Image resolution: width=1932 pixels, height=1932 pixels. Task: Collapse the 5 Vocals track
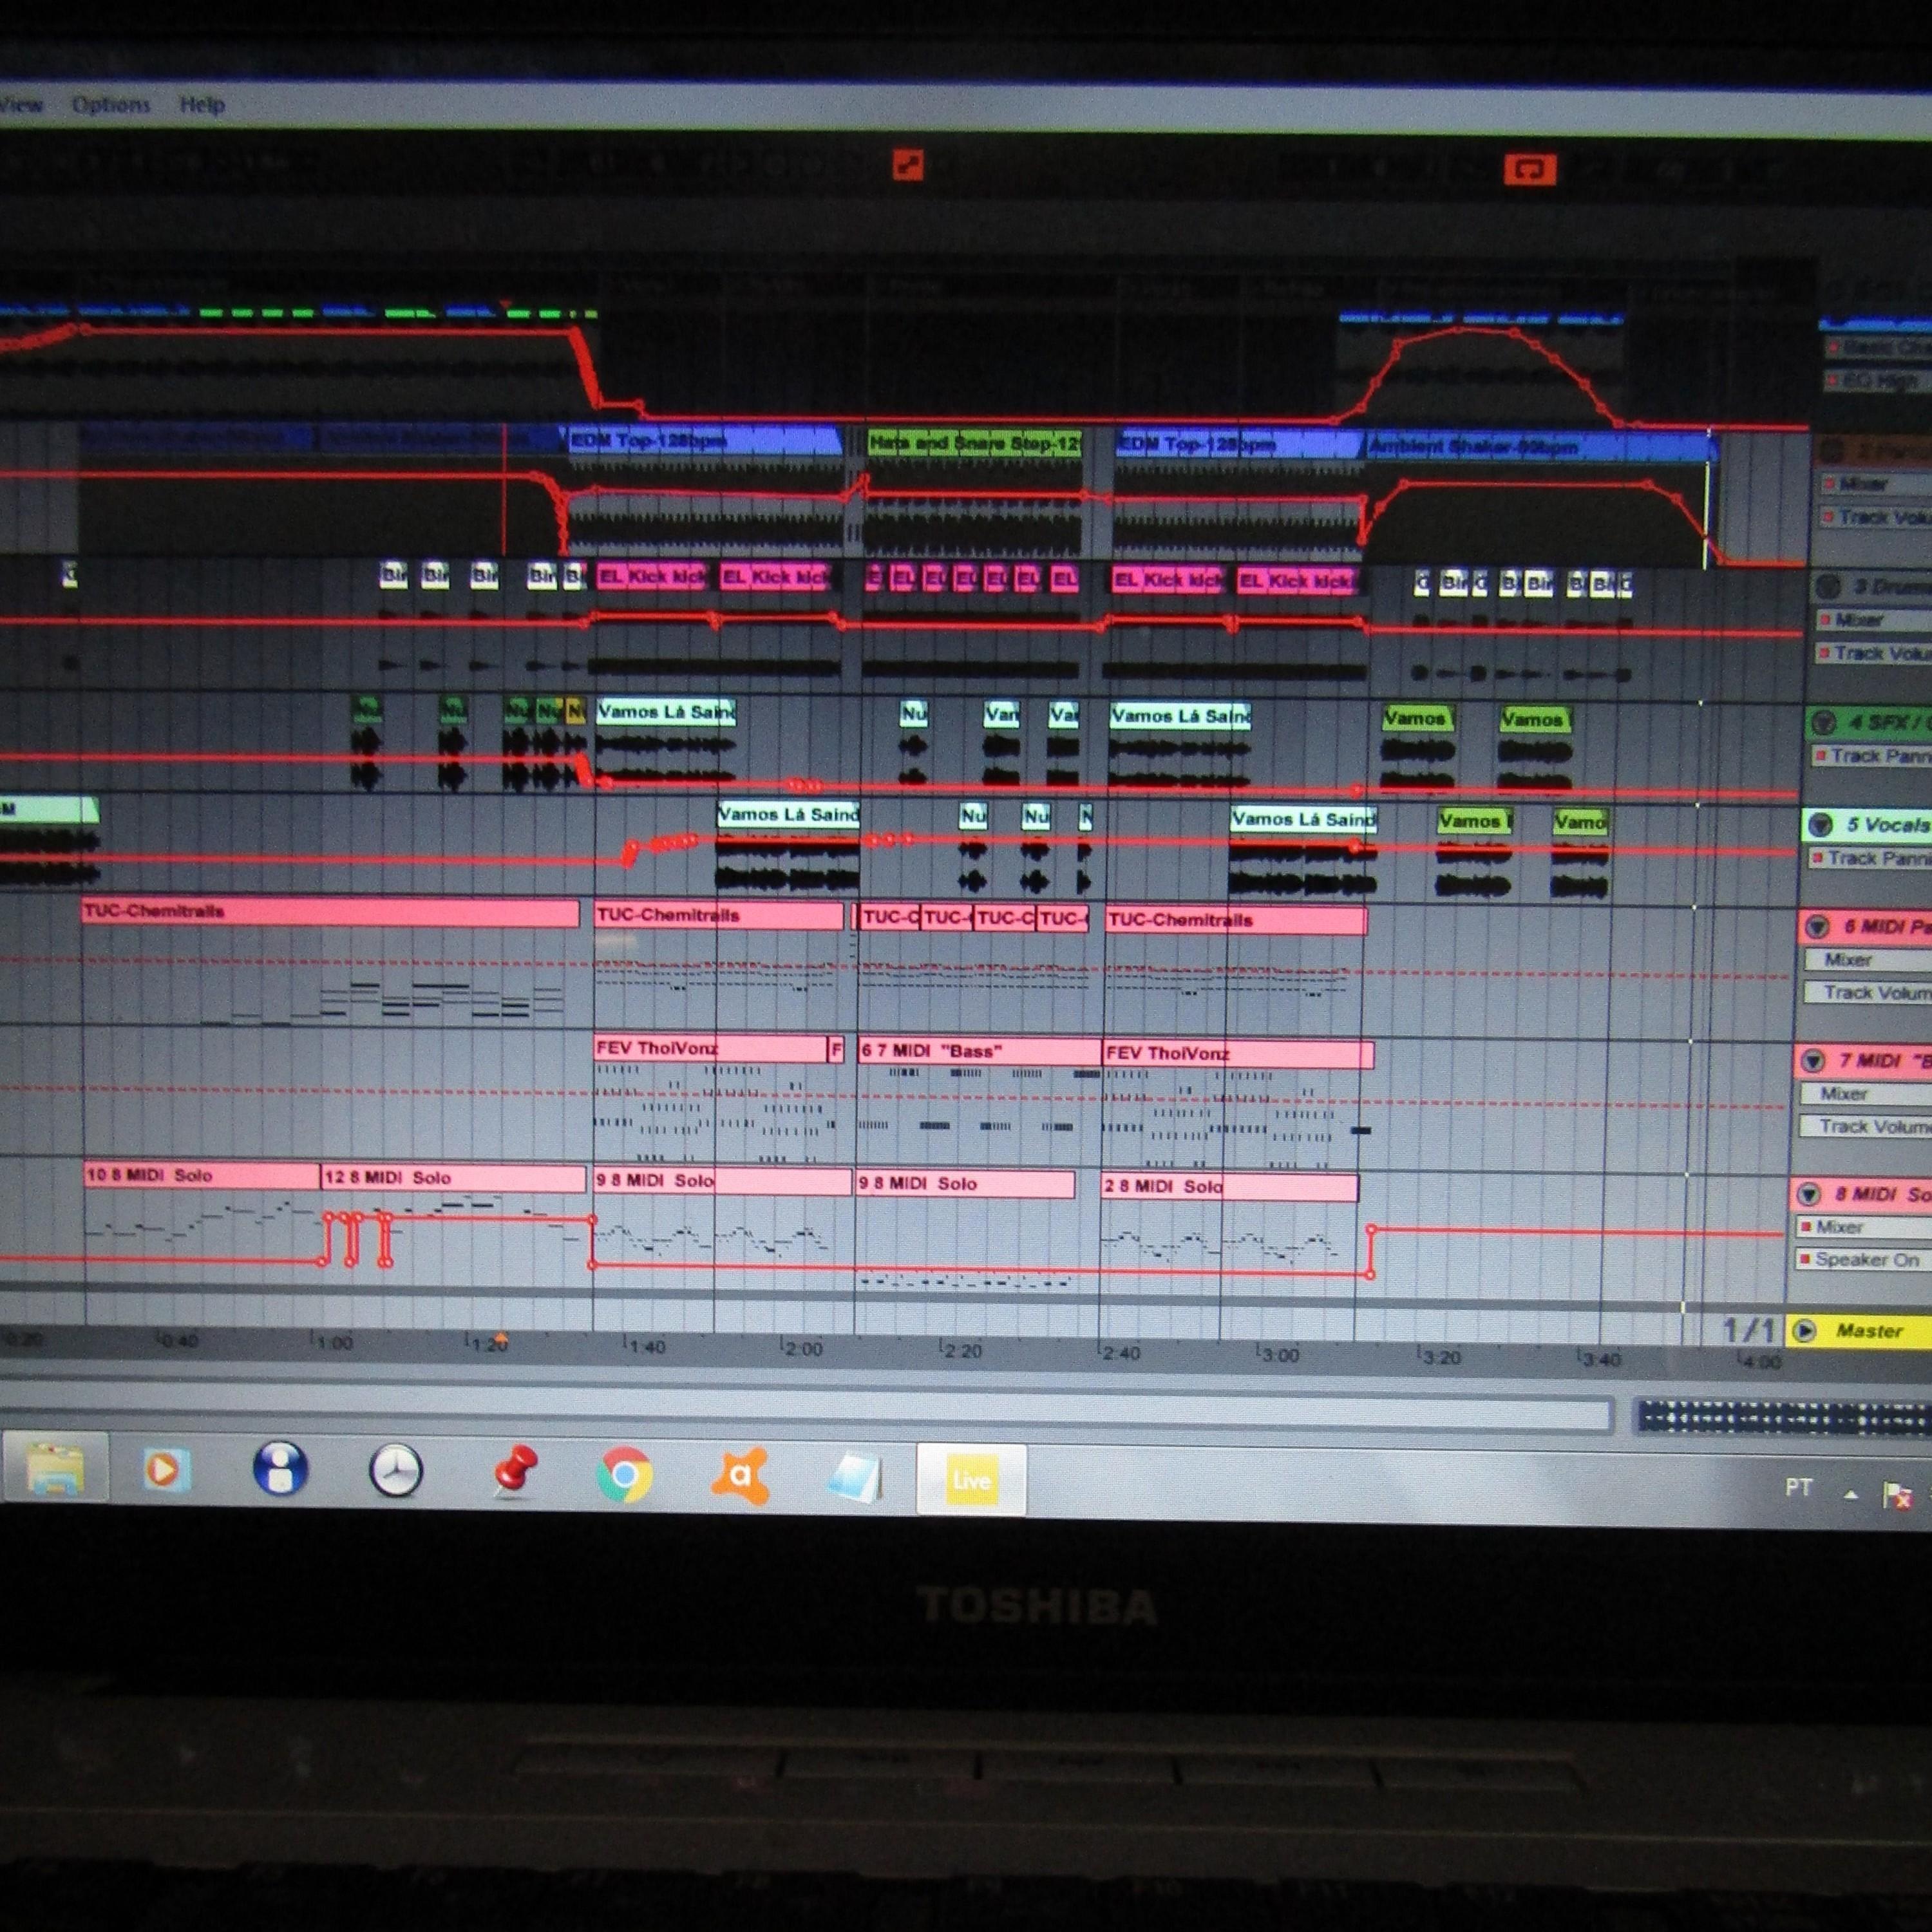click(1820, 824)
